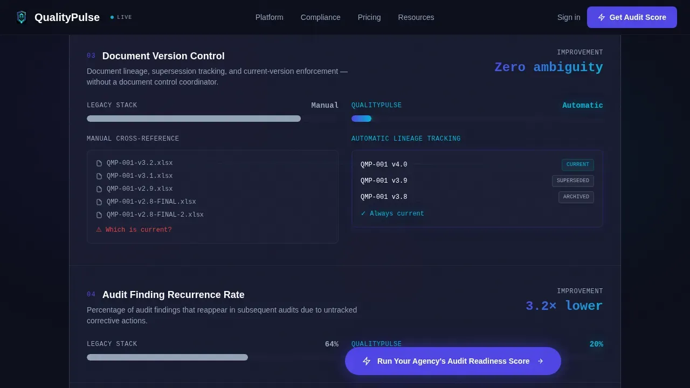
Task: Click the QMP-001-v2.8-FINAL.xlsx file name
Action: pos(151,202)
